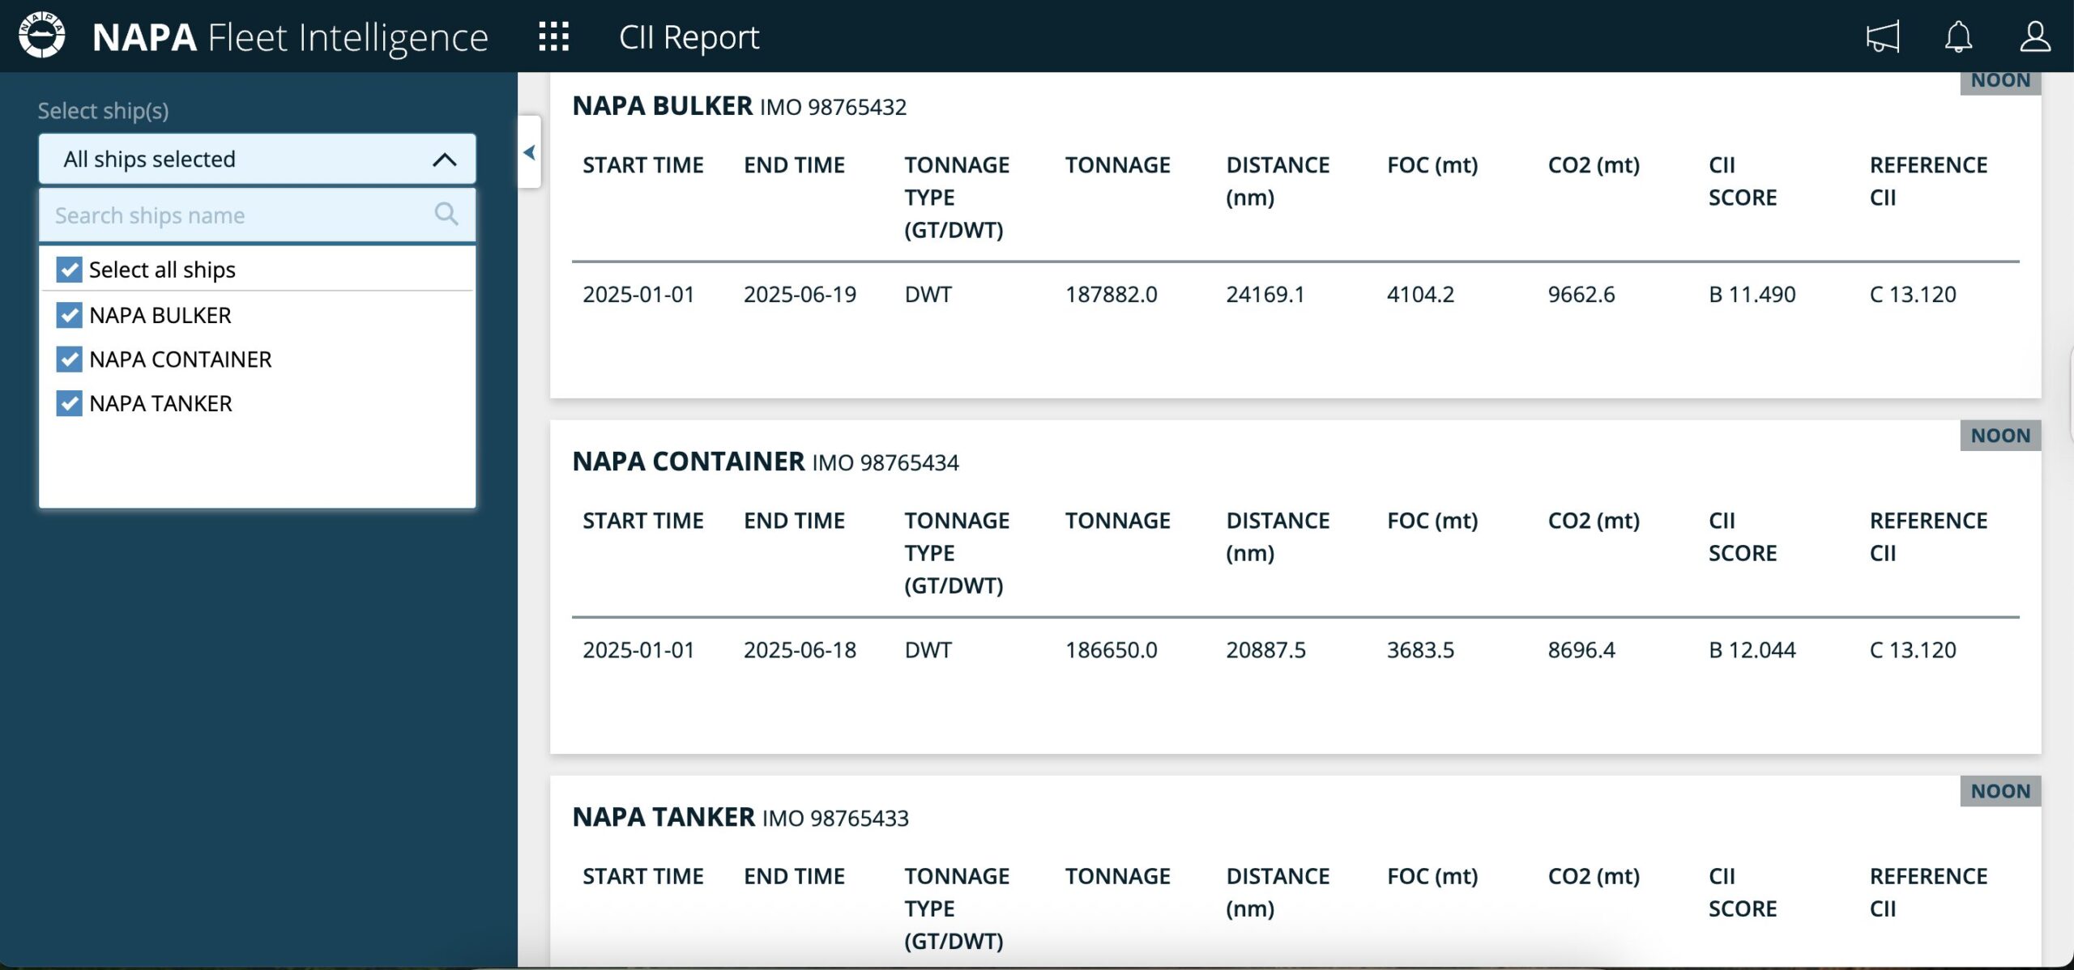Select NAPA BULKER heading
Viewport: 2074px width, 970px height.
pyautogui.click(x=663, y=106)
